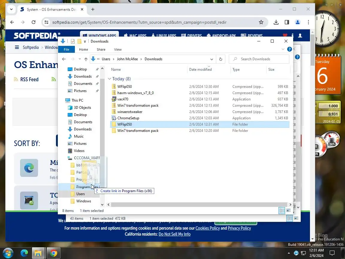Expand the Explorer ribbon chevron

tap(283, 49)
